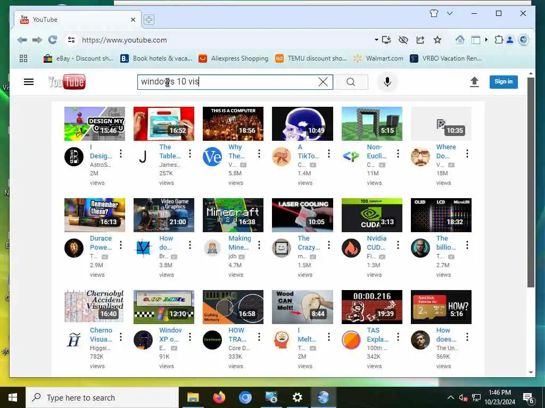Launch Firefox from the taskbar

(x=219, y=397)
